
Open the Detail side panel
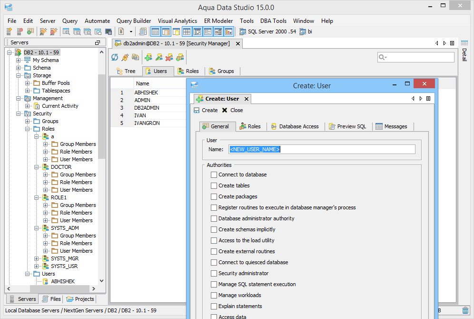464,55
